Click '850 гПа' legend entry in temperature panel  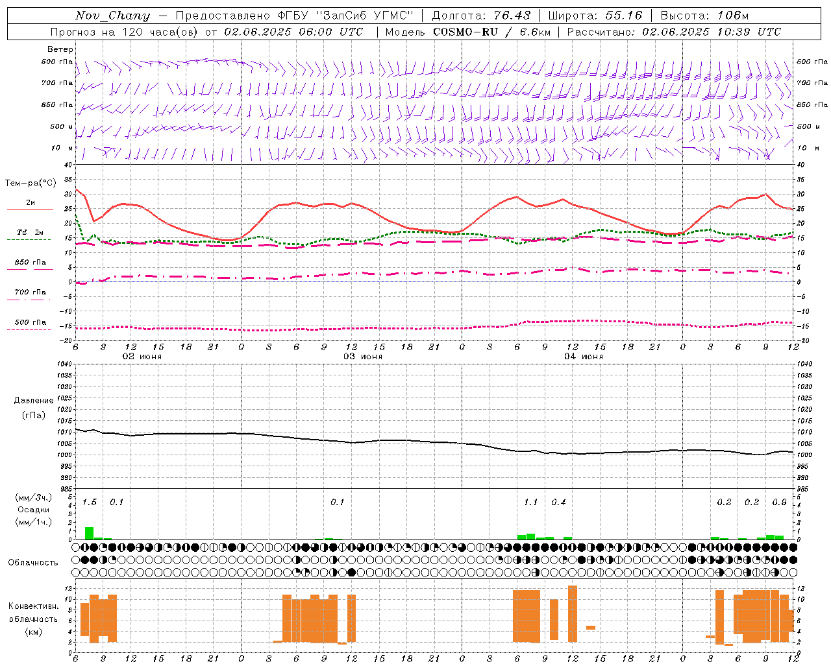tap(31, 263)
